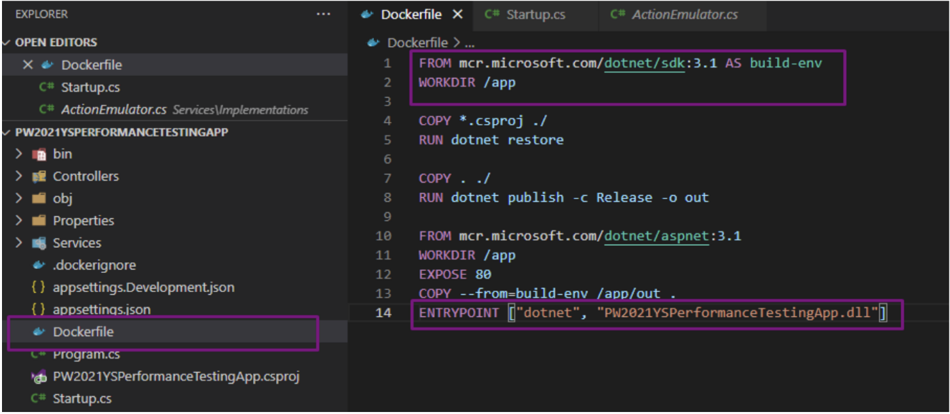950x414 pixels.
Task: Click the Controllers folder icon
Action: tap(39, 176)
